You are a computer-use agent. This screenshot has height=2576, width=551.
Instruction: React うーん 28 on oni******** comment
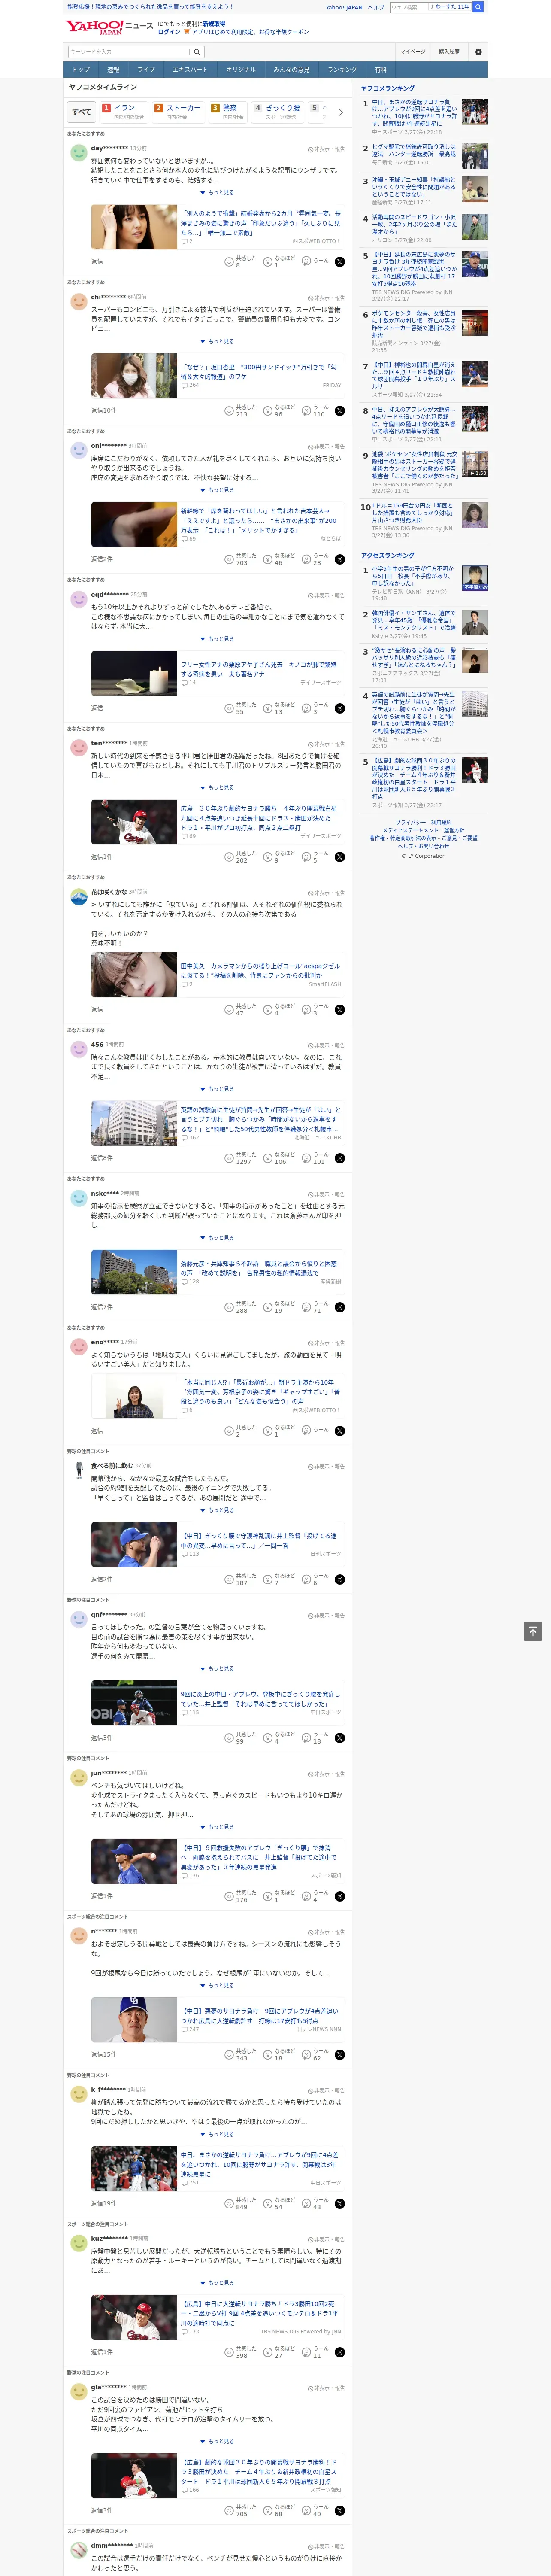click(315, 560)
